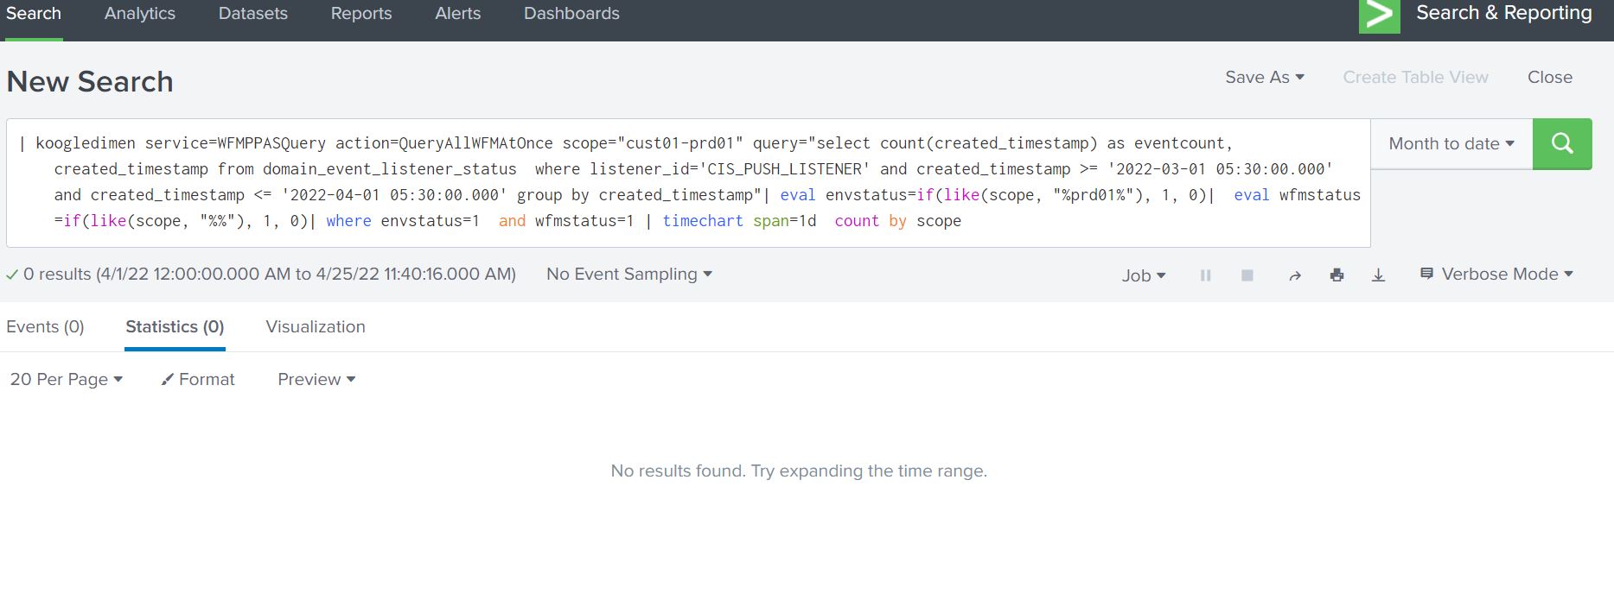Open the 20 Per Page dropdown
Image resolution: width=1614 pixels, height=600 pixels.
click(66, 380)
